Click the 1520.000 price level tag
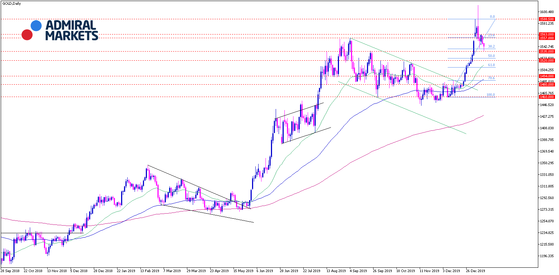Image resolution: width=559 pixels, height=275 pixels. (547, 61)
